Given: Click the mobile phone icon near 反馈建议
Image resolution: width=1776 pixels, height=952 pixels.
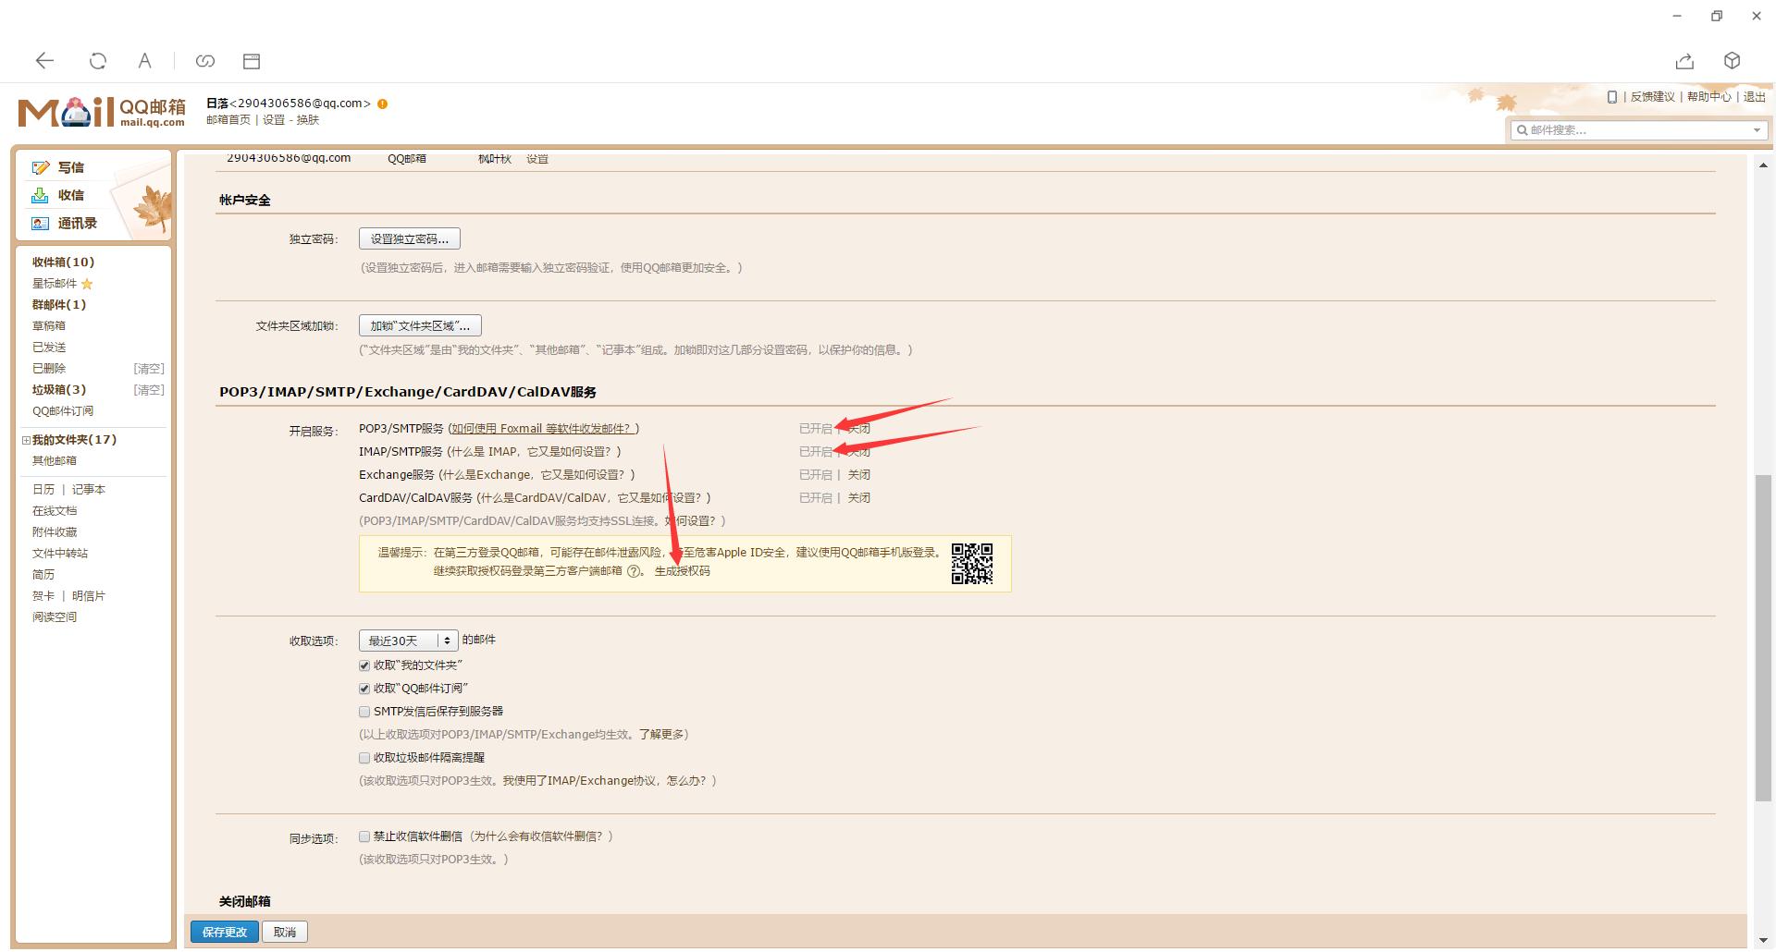Looking at the screenshot, I should click(x=1612, y=97).
